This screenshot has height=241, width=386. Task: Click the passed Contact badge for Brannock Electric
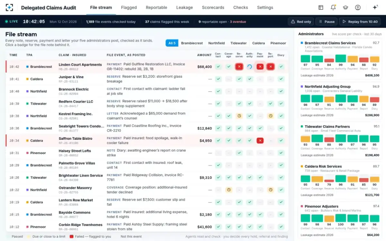(218, 91)
